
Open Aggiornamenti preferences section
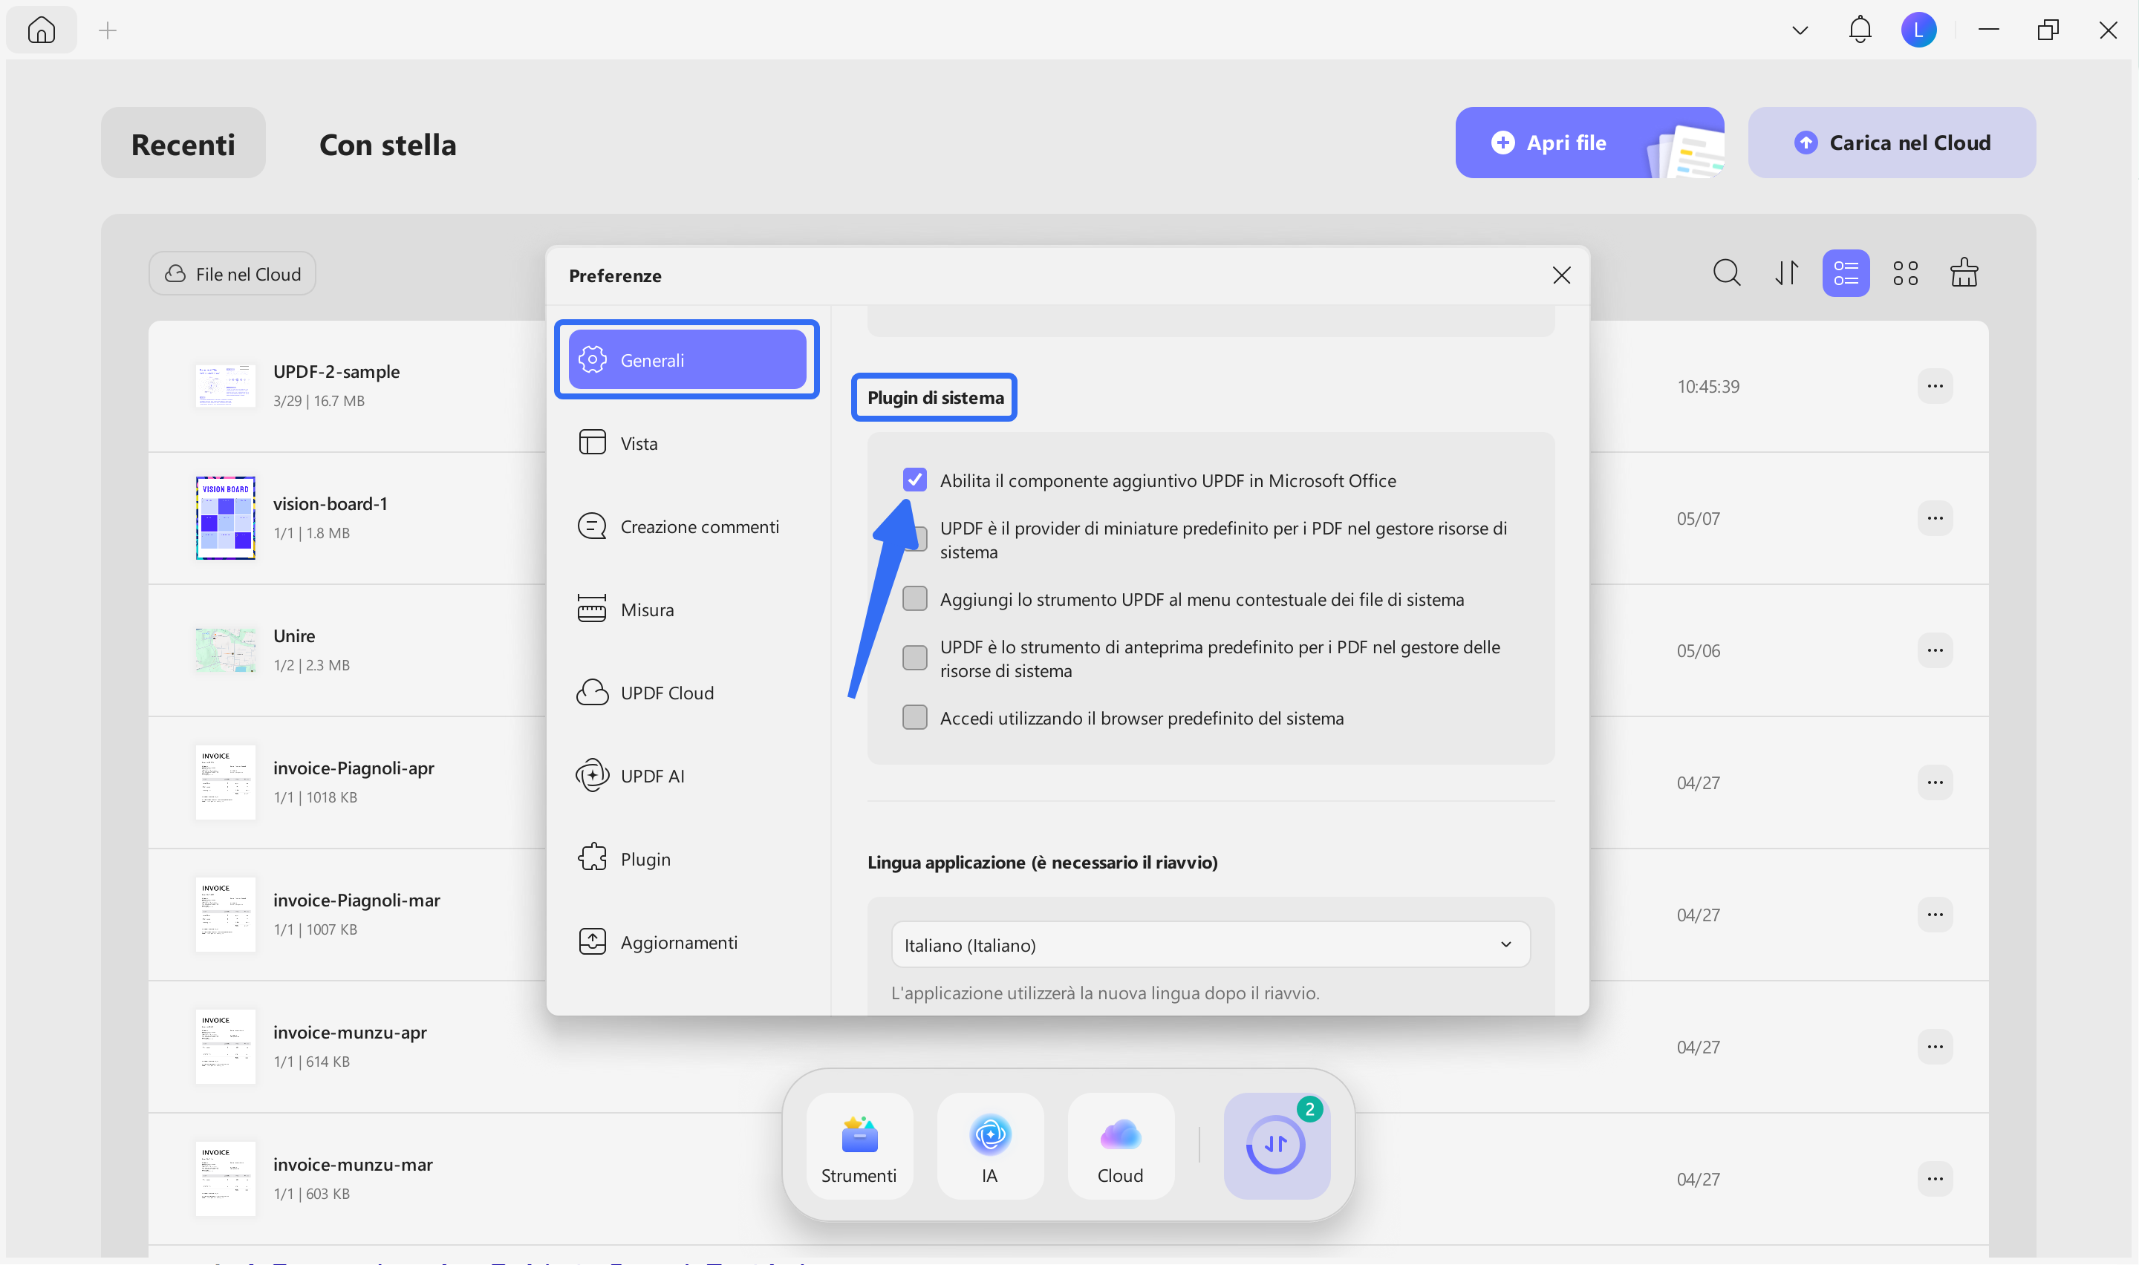tap(687, 942)
